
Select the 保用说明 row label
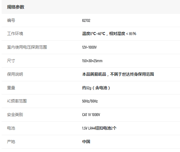(x=15, y=74)
